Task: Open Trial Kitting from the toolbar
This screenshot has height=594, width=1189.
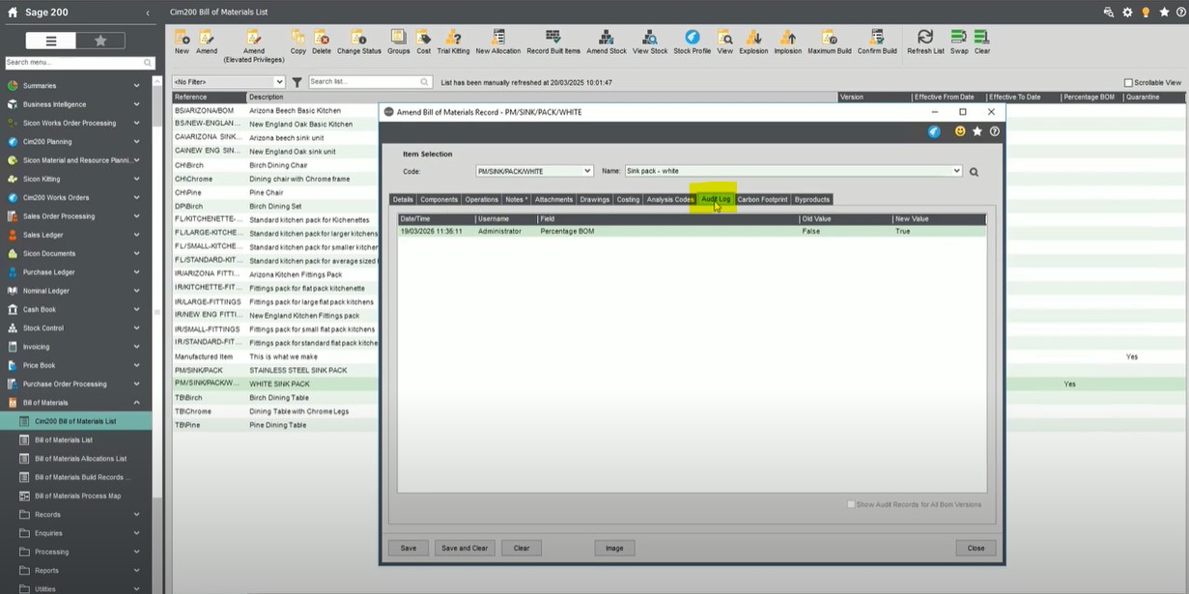Action: point(453,41)
